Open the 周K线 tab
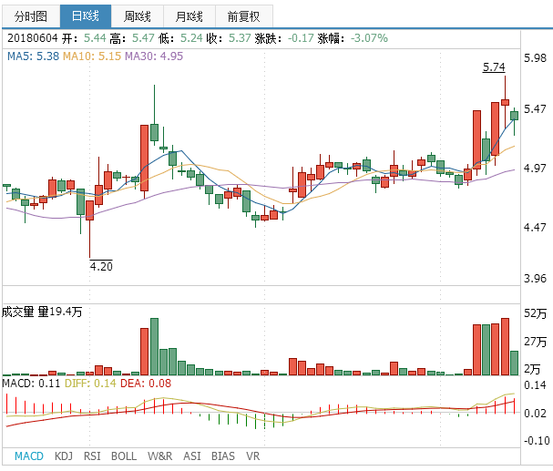The image size is (553, 471). tap(138, 16)
